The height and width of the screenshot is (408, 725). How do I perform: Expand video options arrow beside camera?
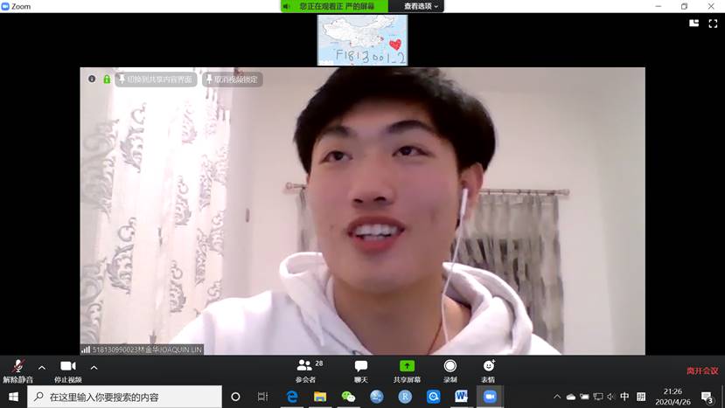pos(94,367)
